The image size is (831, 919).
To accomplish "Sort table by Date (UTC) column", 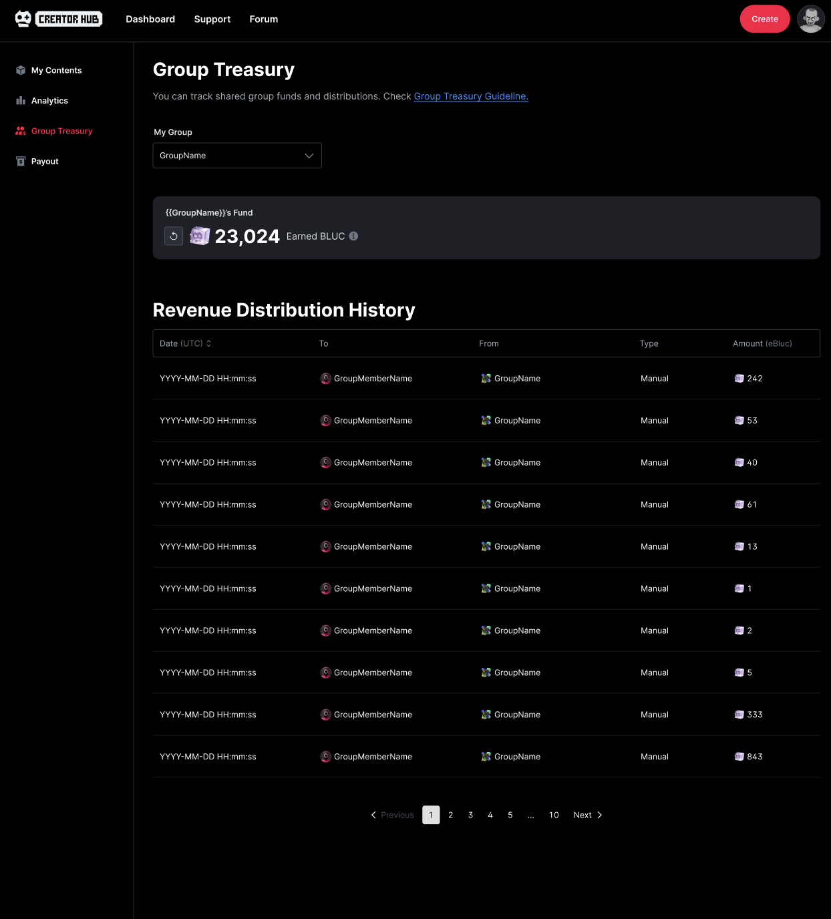I will [186, 343].
